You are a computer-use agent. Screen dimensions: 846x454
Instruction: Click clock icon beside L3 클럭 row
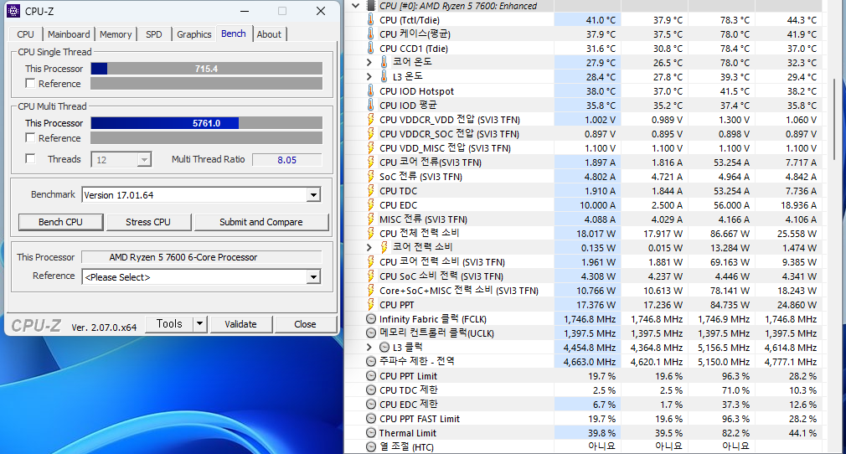pyautogui.click(x=384, y=347)
